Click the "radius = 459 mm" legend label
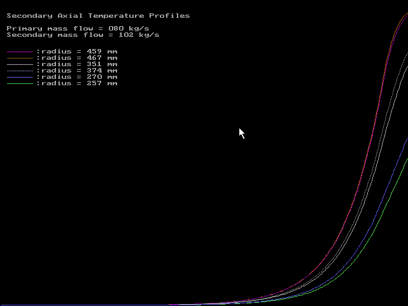The height and width of the screenshot is (306, 408). (x=78, y=51)
